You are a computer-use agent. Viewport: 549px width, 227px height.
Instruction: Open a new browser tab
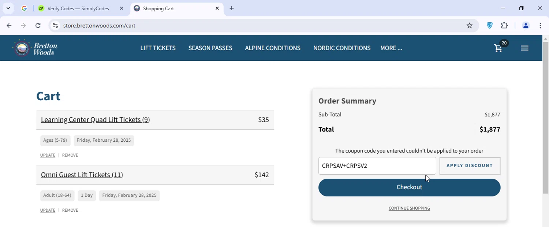[x=232, y=8]
